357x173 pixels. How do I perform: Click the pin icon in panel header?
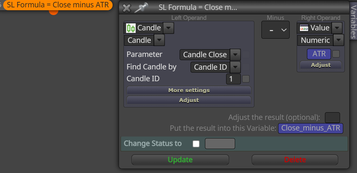[x=141, y=8]
